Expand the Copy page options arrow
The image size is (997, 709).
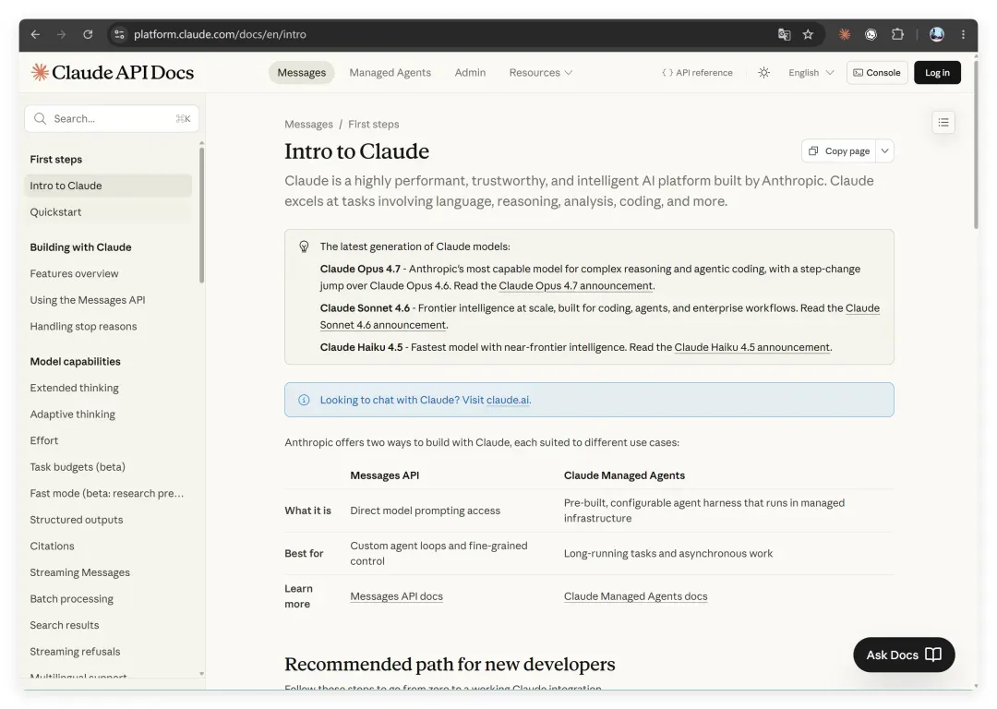pyautogui.click(x=884, y=150)
